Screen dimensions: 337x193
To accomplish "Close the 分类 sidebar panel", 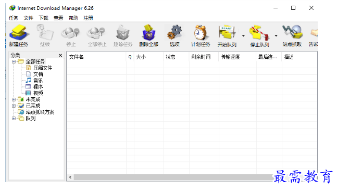I will 60,55.
